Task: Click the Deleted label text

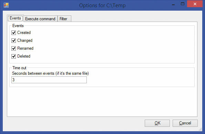Action: click(24, 56)
